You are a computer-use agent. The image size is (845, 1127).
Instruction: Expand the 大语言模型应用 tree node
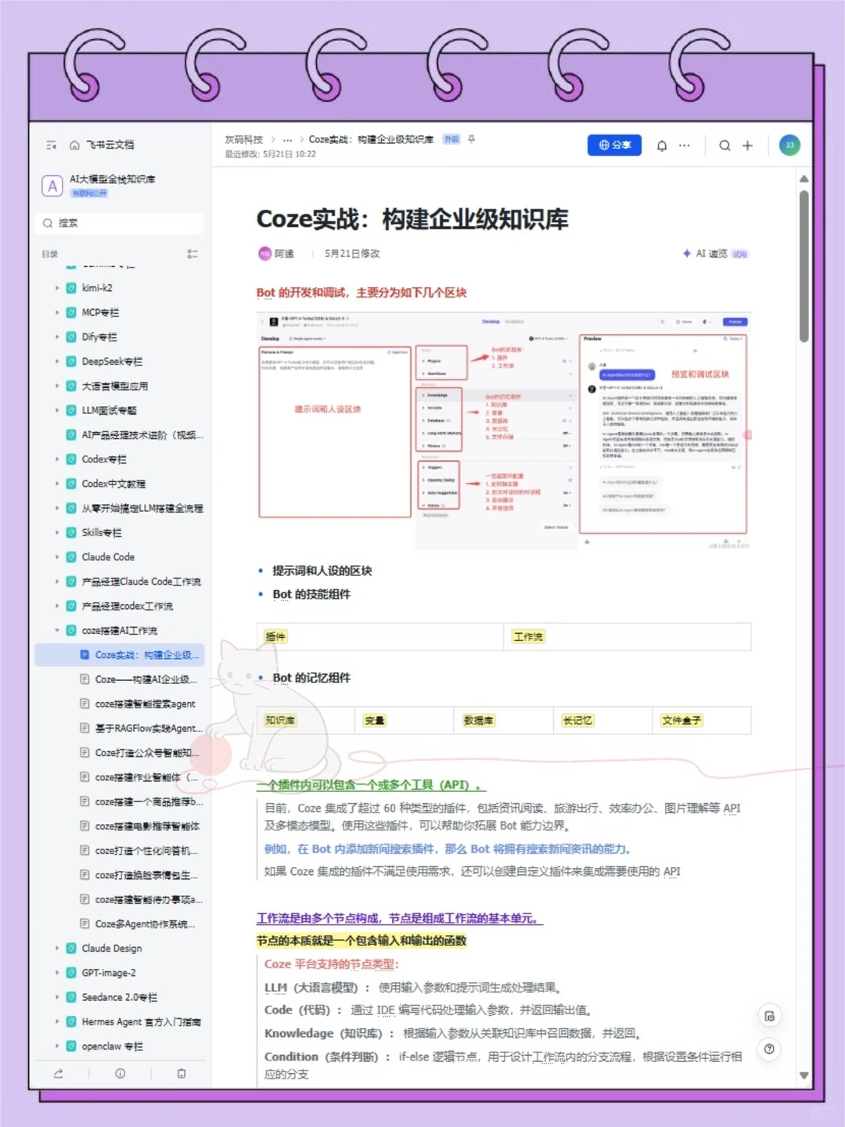[57, 386]
